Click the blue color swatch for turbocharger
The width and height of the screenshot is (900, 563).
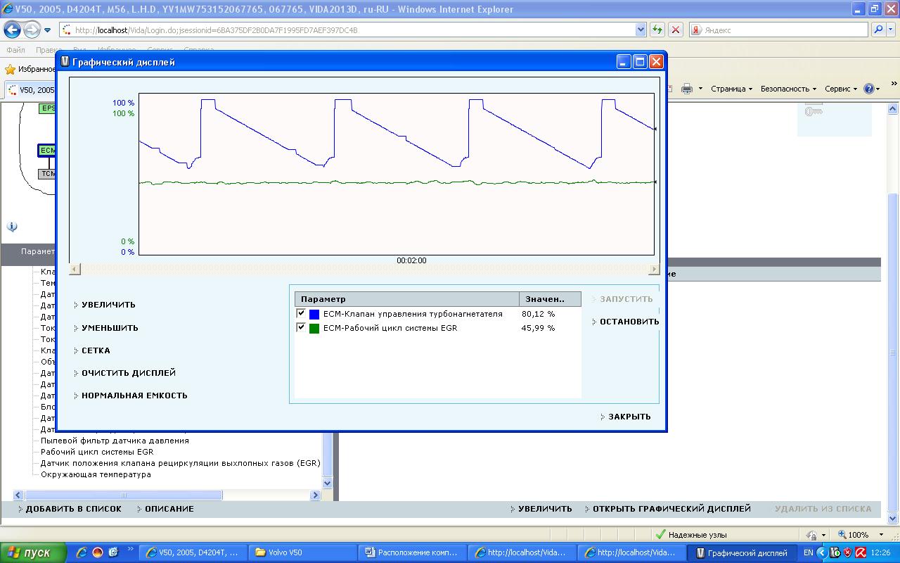pos(314,315)
